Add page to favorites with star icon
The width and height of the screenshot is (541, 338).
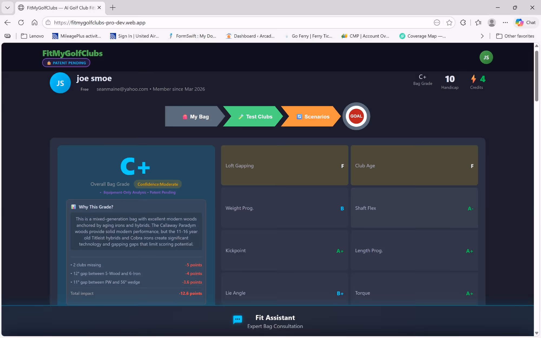449,23
